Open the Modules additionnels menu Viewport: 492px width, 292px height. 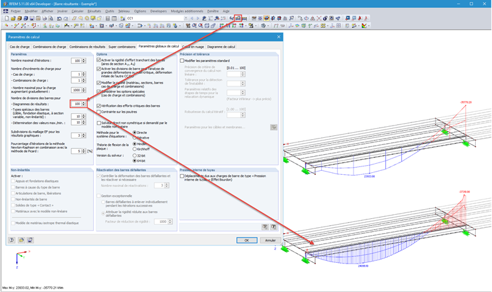coord(186,11)
